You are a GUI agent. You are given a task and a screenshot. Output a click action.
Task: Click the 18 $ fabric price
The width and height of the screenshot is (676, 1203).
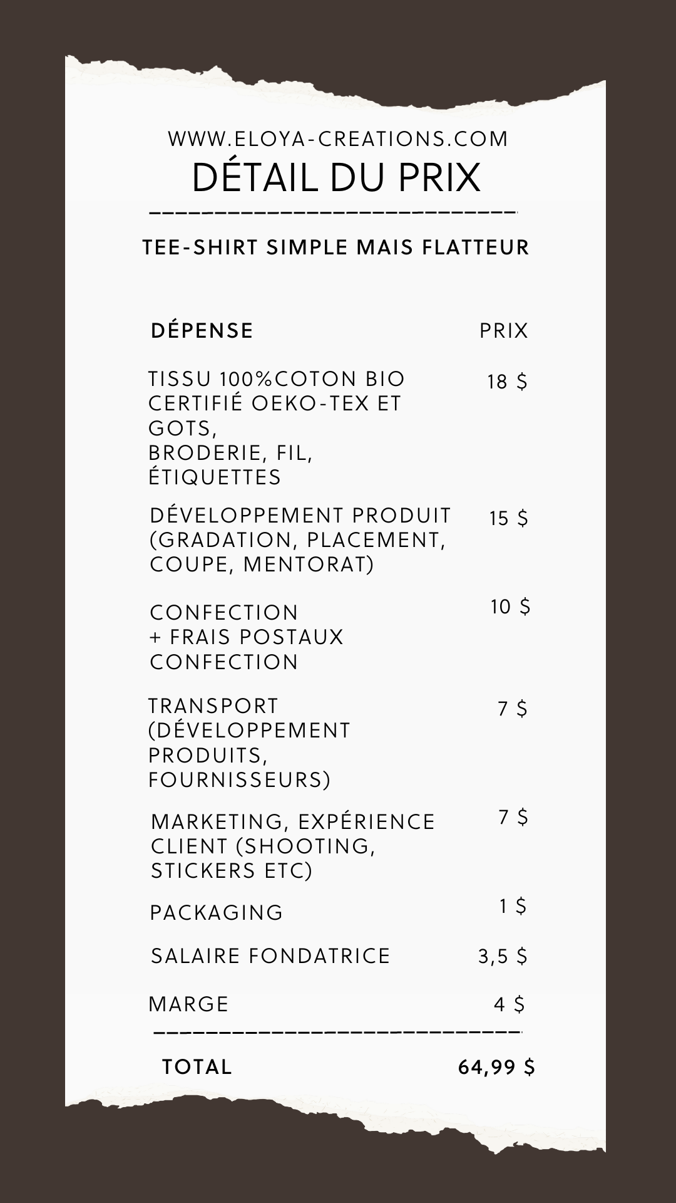coord(507,382)
